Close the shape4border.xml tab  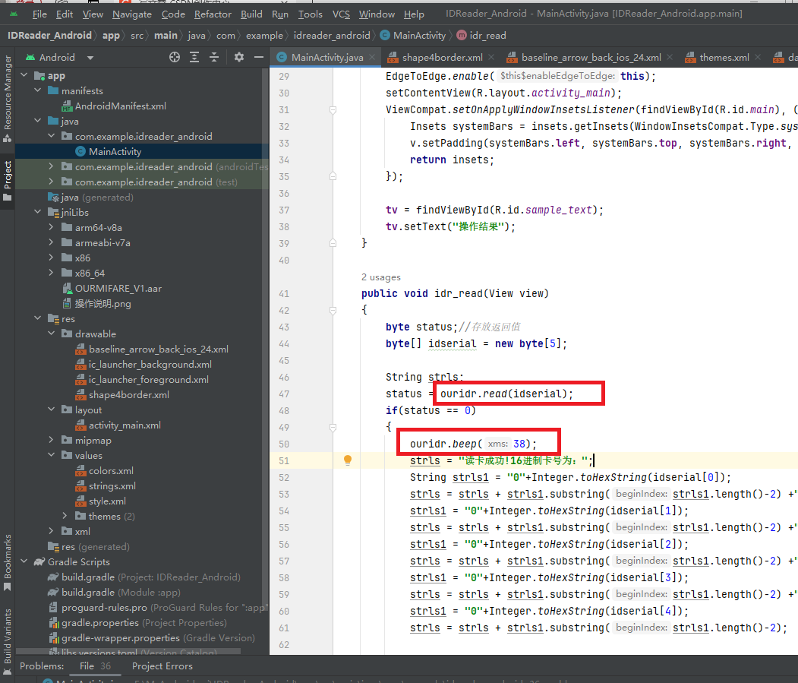click(491, 58)
